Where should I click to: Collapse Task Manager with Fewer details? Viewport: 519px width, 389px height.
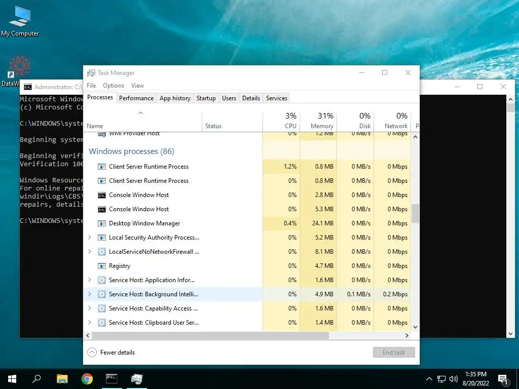click(x=111, y=353)
